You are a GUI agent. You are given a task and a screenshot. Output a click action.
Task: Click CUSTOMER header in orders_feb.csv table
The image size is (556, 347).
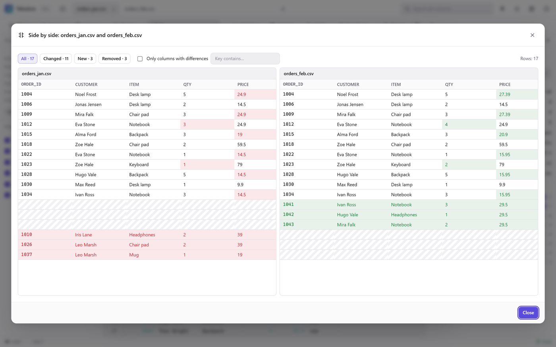pos(348,84)
